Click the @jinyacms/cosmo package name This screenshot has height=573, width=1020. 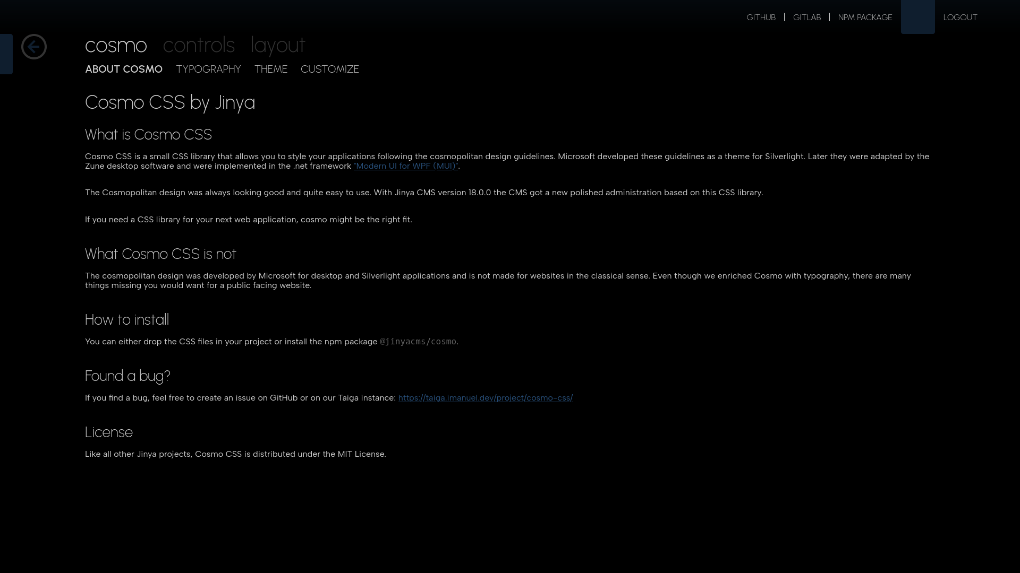[418, 342]
